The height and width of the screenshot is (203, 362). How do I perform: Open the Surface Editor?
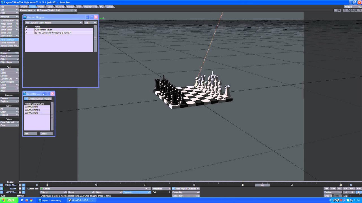click(x=9, y=21)
